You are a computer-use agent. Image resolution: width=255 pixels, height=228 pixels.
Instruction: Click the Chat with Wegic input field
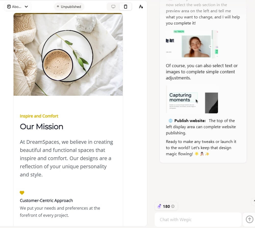pyautogui.click(x=198, y=220)
